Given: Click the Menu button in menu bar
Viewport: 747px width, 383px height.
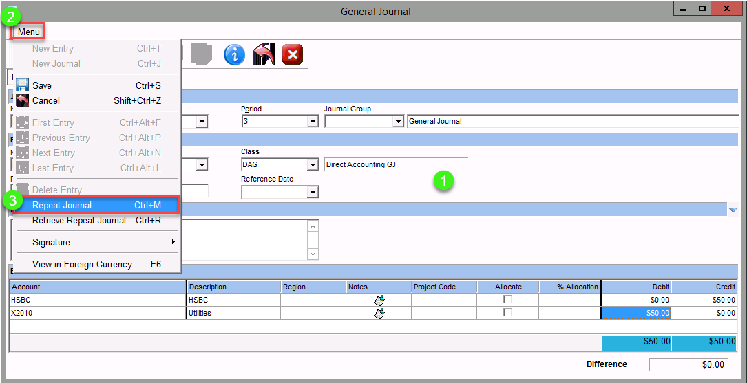Looking at the screenshot, I should [x=29, y=32].
